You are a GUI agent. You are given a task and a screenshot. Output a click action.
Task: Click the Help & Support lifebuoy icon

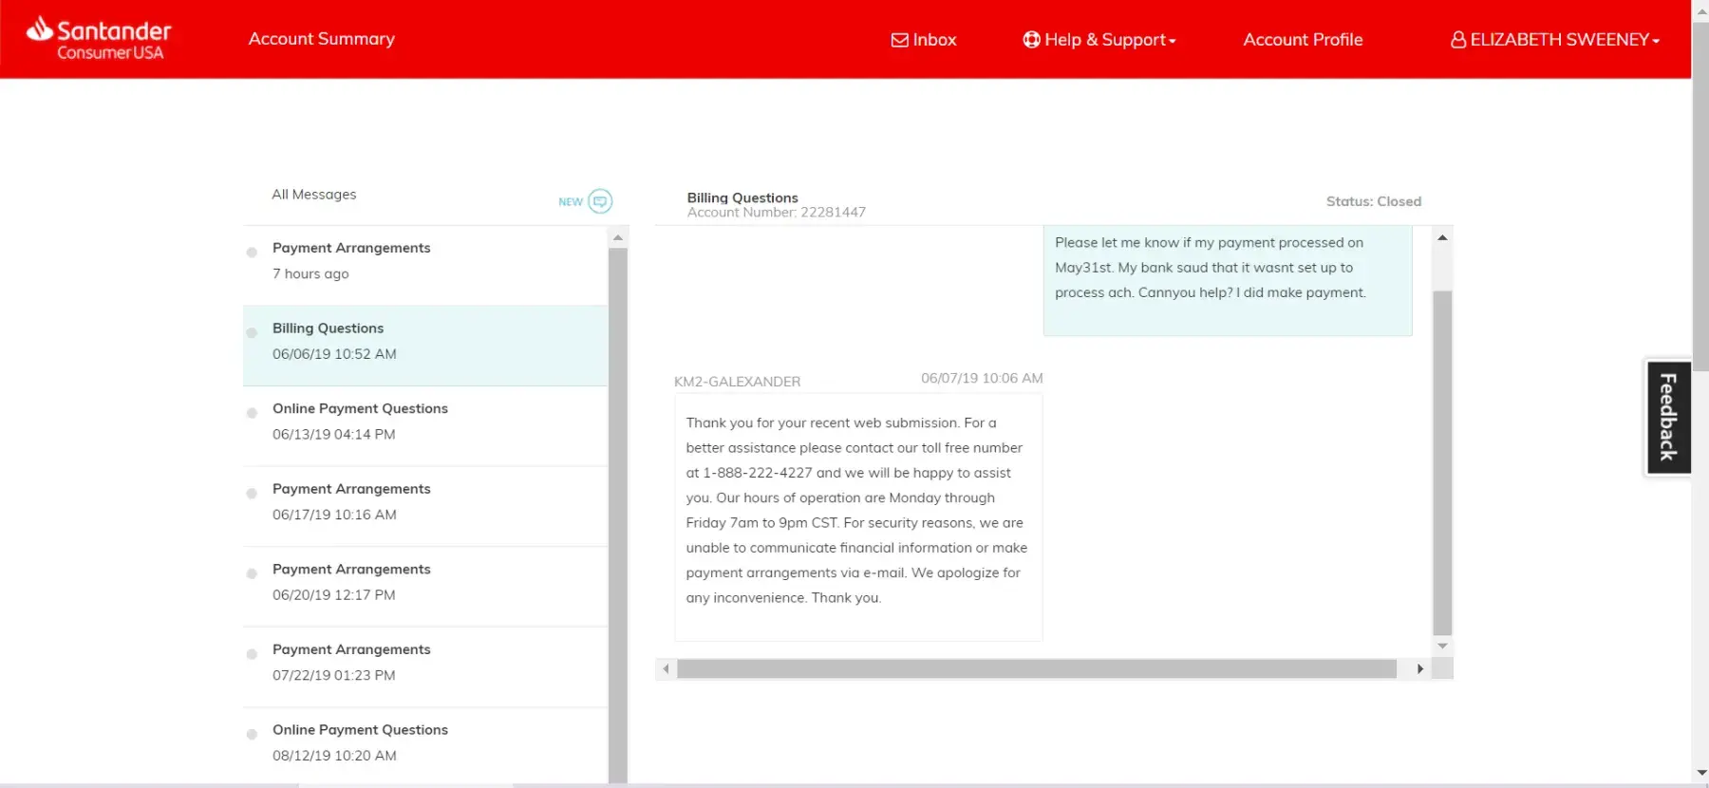pos(1031,40)
